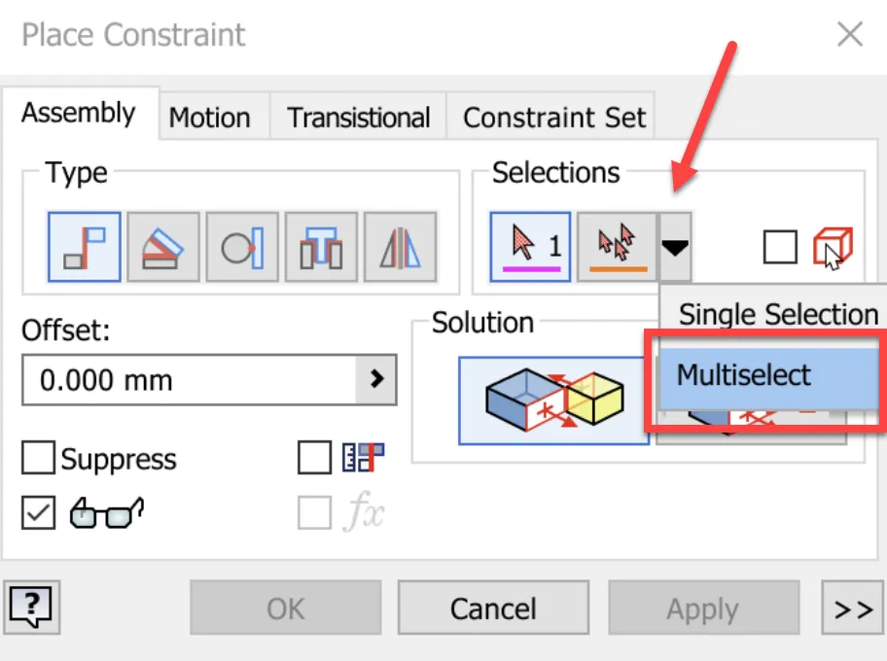This screenshot has width=887, height=661.
Task: Select the Symmetry constraint type icon
Action: (x=401, y=247)
